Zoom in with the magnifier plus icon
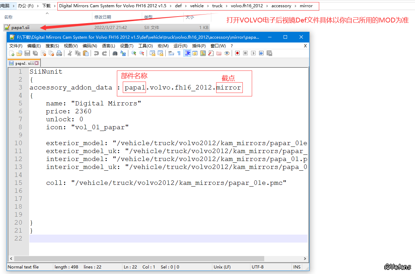 point(134,53)
